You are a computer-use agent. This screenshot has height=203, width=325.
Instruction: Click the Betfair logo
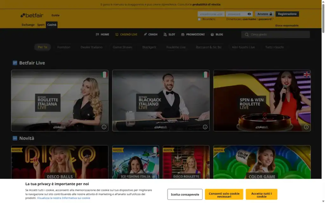[32, 15]
